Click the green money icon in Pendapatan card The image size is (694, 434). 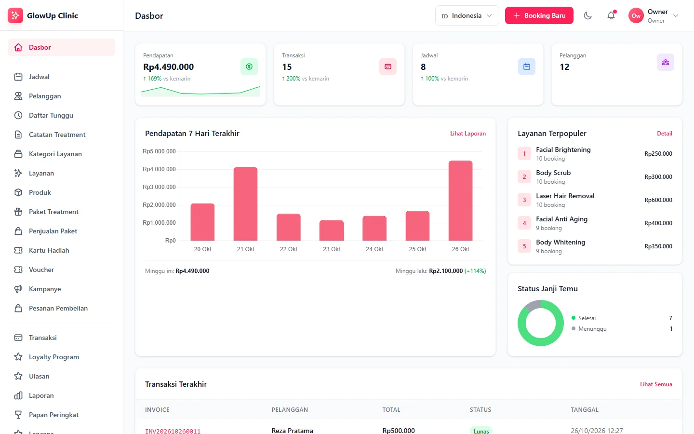coord(249,67)
